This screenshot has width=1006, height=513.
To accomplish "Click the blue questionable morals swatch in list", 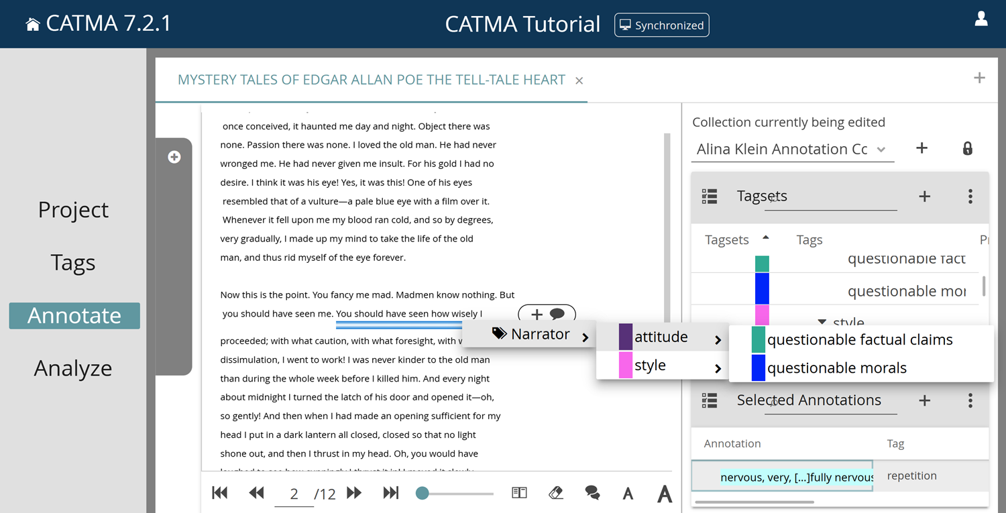I will 762,289.
